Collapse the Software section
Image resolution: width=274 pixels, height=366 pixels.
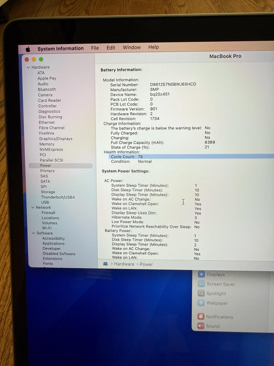point(34,233)
